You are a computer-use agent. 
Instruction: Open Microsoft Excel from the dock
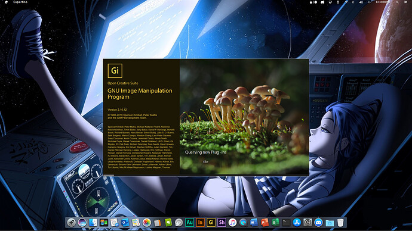coord(275,223)
